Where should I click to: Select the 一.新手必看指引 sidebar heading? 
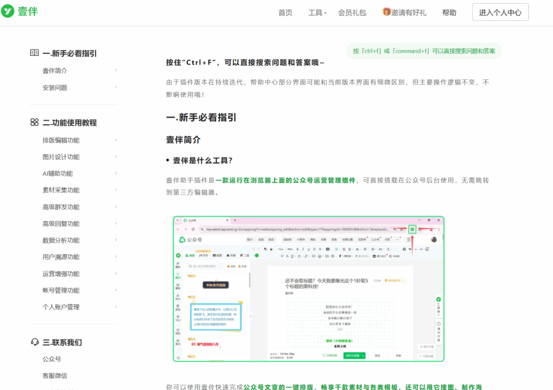(x=70, y=53)
